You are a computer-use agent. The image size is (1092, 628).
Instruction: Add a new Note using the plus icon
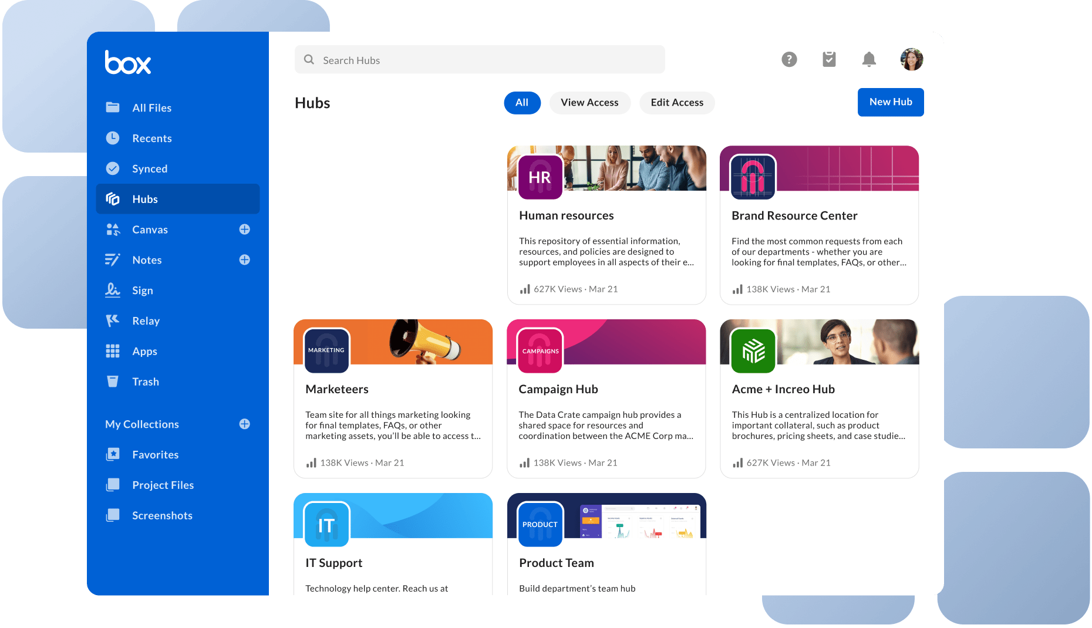pyautogui.click(x=245, y=259)
